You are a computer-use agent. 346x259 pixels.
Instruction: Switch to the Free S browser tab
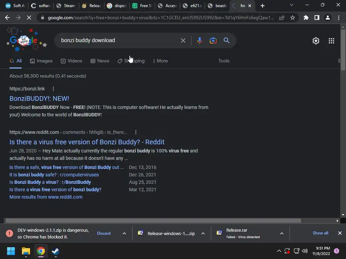click(142, 6)
